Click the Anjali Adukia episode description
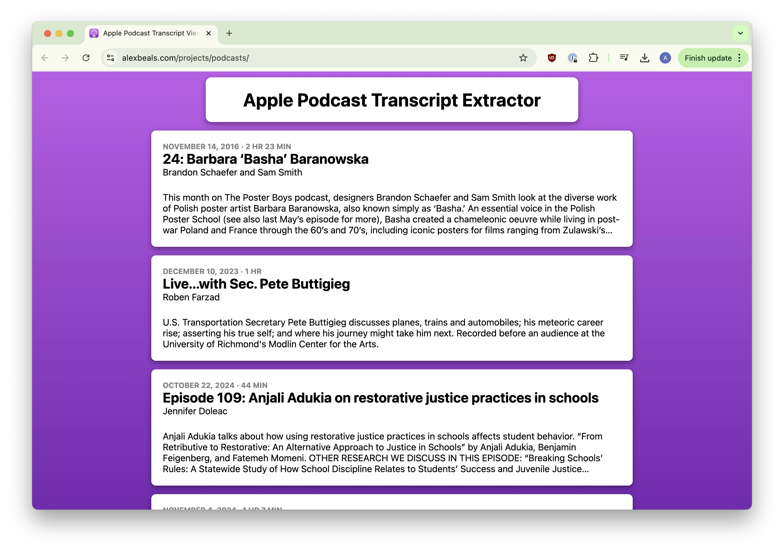 (383, 453)
